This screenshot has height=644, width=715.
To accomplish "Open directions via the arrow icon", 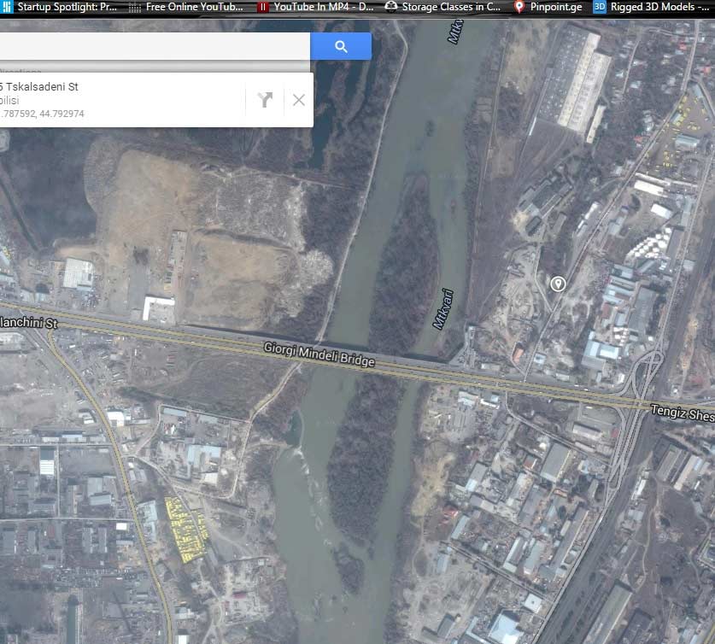I will coord(265,99).
